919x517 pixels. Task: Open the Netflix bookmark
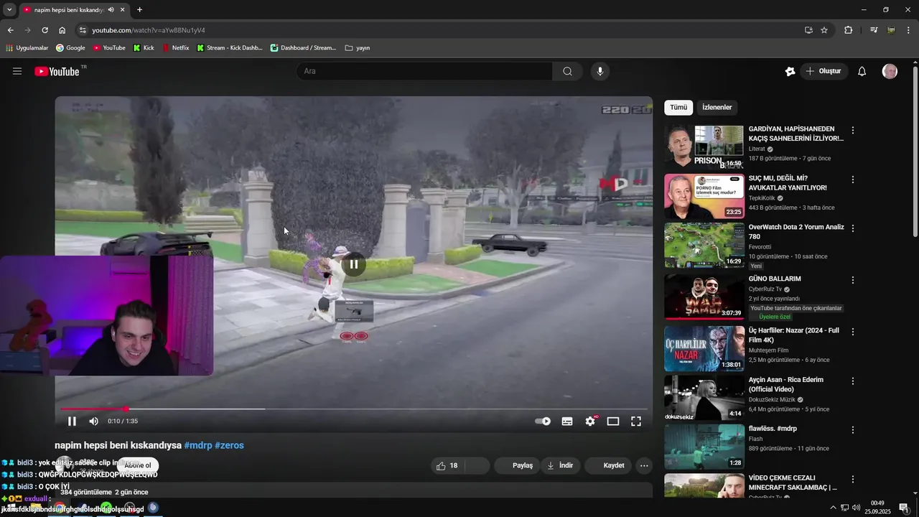pyautogui.click(x=176, y=48)
